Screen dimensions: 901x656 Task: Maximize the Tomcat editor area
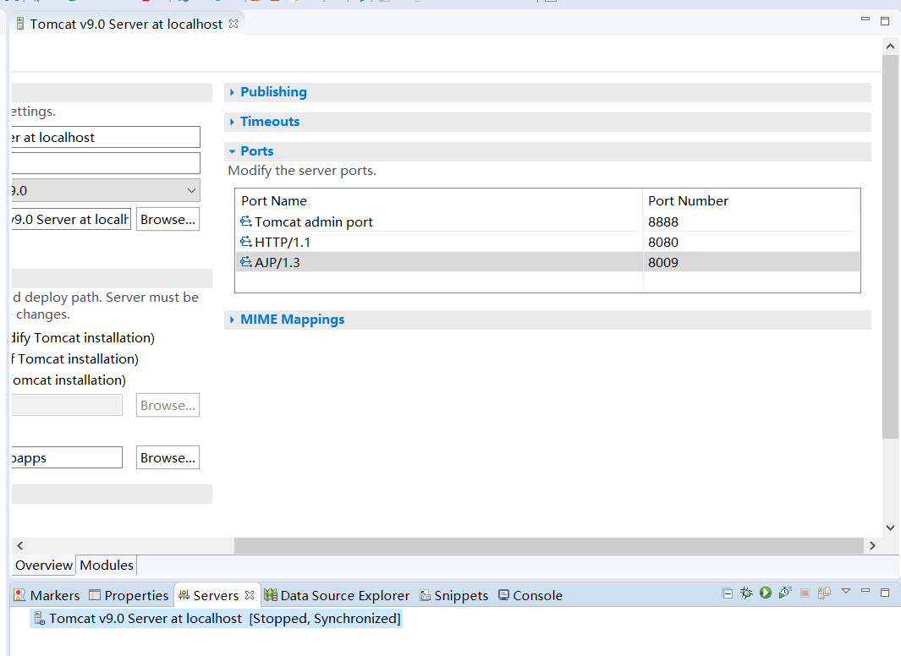click(x=885, y=21)
